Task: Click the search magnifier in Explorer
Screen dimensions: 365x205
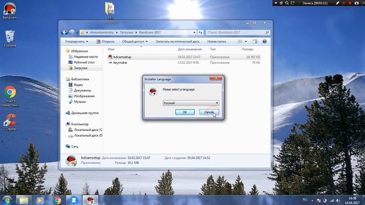Action: click(267, 32)
